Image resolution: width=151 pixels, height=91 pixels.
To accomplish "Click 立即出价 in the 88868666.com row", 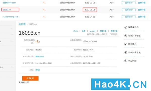I will click(129, 2).
